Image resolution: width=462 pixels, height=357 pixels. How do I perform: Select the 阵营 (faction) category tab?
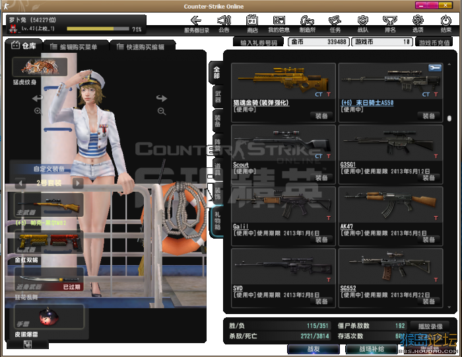[217, 145]
